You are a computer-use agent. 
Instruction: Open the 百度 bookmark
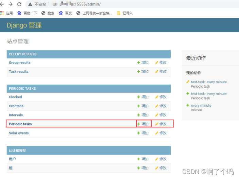[x=65, y=13]
